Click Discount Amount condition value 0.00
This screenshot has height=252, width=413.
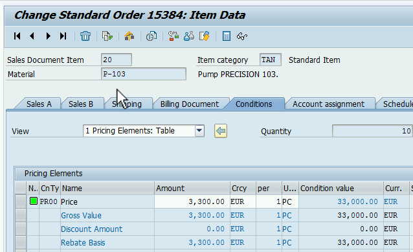pos(341,229)
